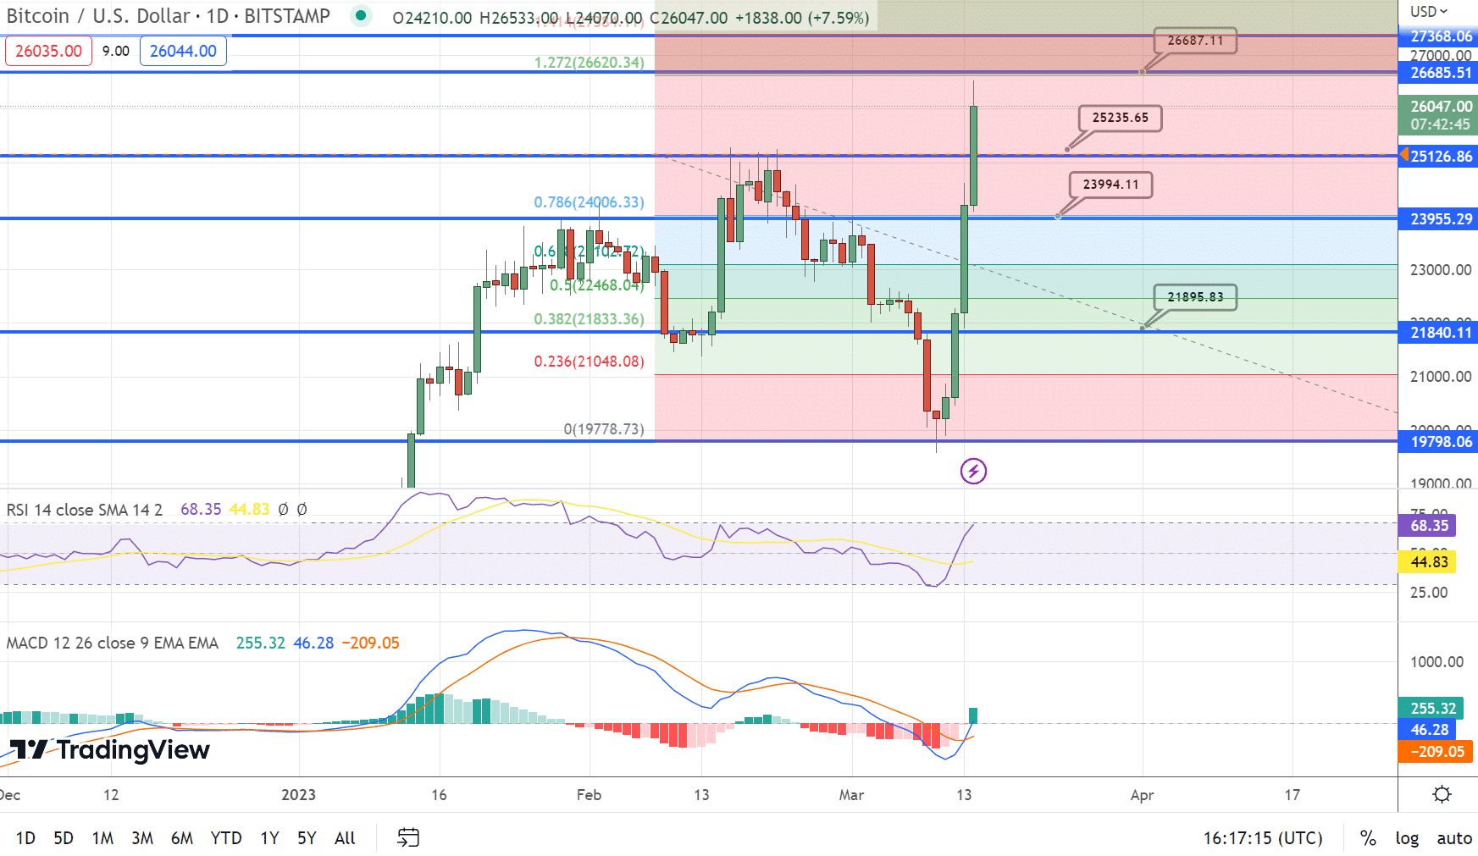The image size is (1478, 856).
Task: Click the purple lightning event marker
Action: point(973,471)
